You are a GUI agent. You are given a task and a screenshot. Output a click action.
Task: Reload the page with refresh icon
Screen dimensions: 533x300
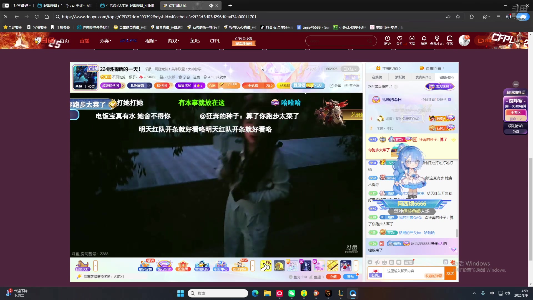point(36,17)
